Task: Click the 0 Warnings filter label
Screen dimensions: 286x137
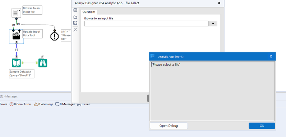Action: coord(46,104)
